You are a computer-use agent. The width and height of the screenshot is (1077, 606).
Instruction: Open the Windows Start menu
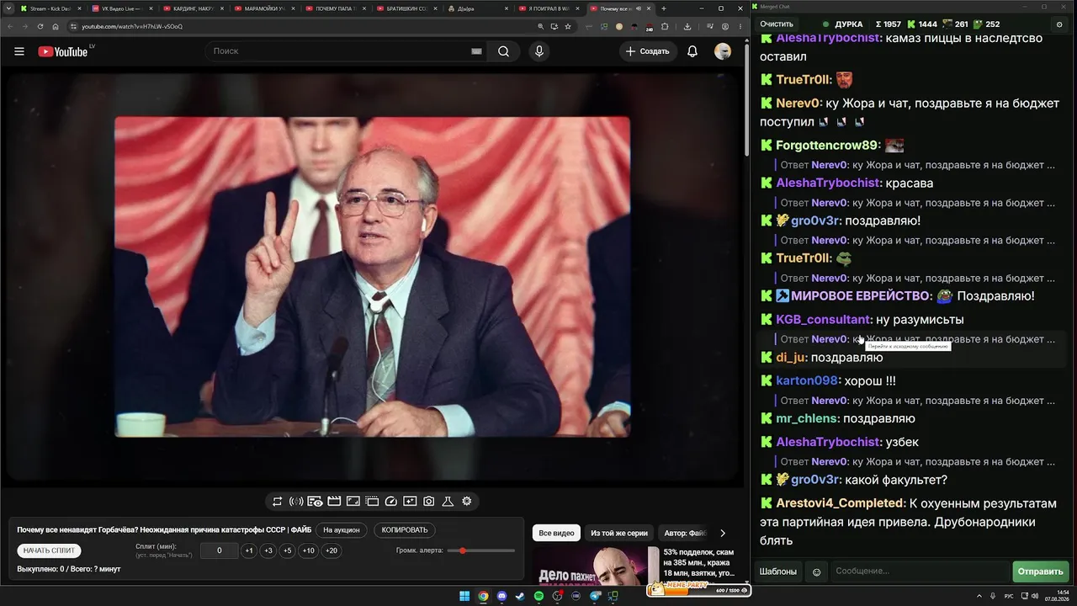(x=464, y=597)
